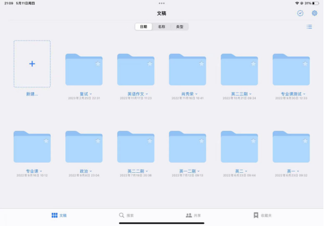Toggle star on 专业课测试 folder
This screenshot has width=324, height=226.
point(305,63)
